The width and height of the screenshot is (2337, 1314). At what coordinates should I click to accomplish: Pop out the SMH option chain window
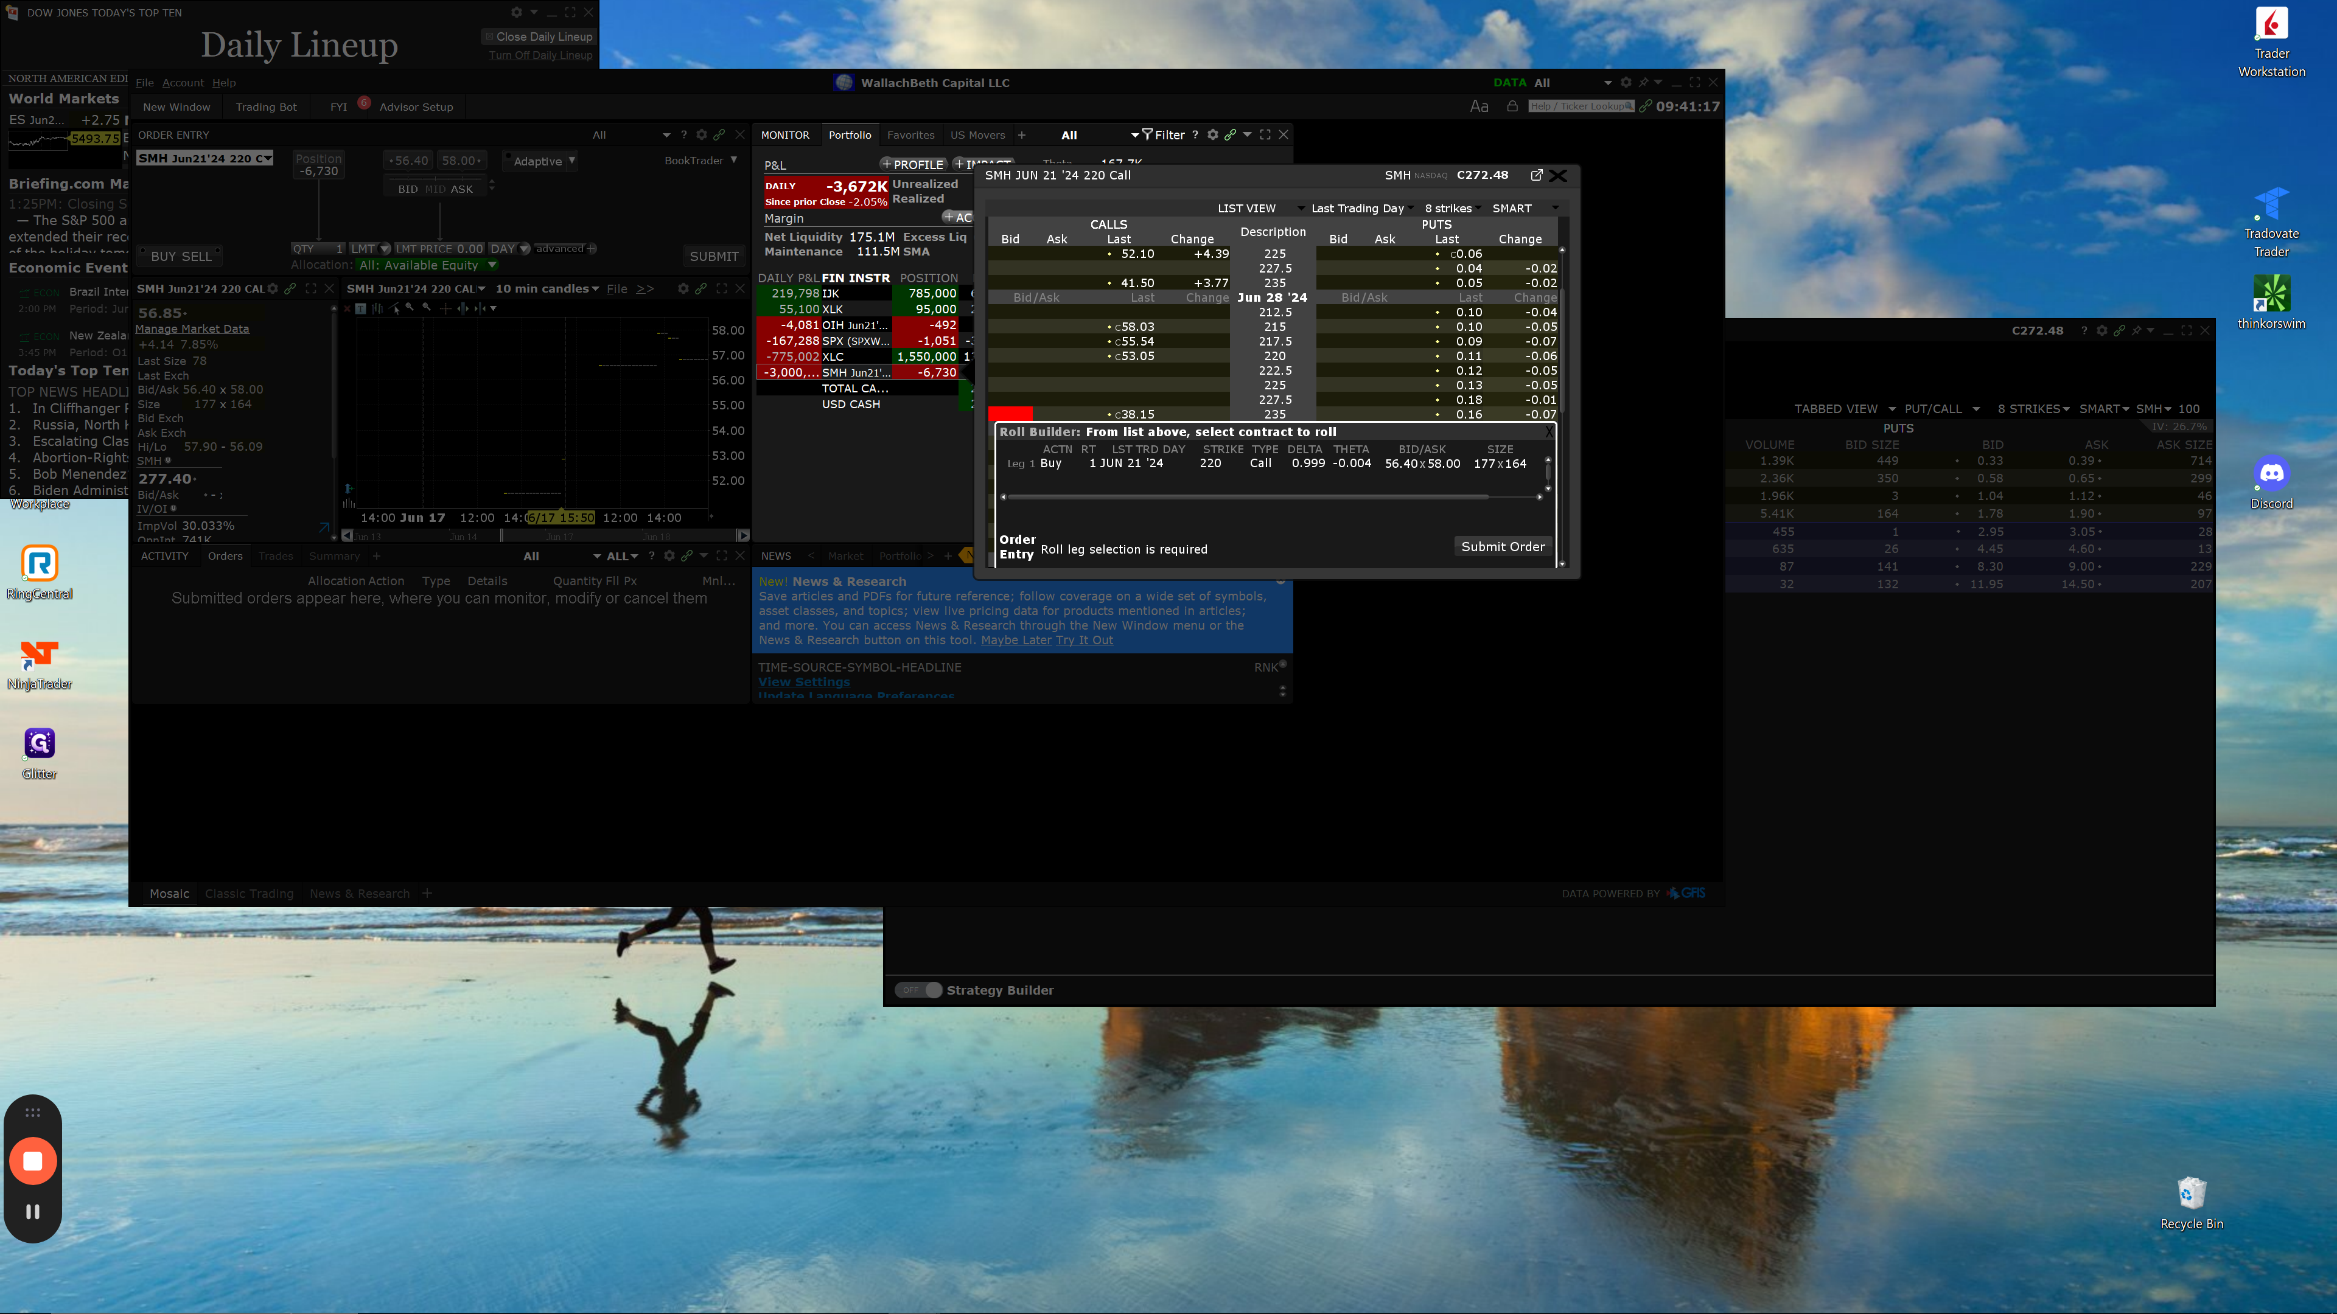click(1536, 175)
